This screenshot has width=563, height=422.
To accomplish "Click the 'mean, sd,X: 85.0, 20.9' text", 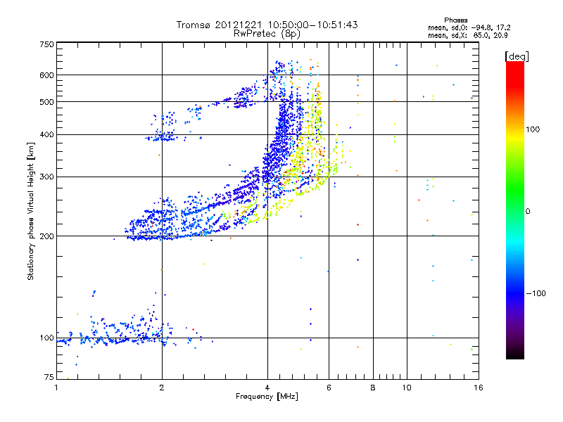I will [467, 35].
